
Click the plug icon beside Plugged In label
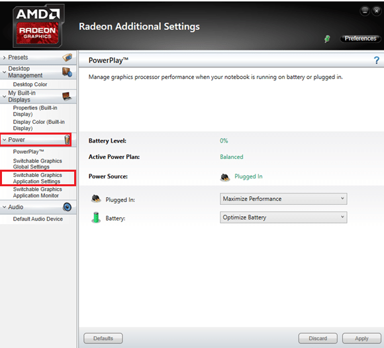pos(96,198)
